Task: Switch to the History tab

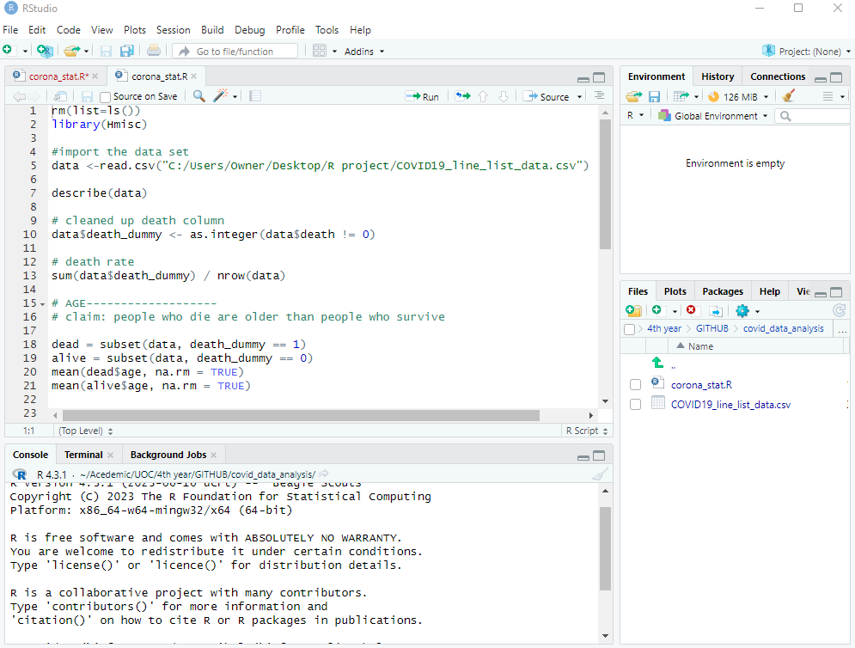Action: 717,76
